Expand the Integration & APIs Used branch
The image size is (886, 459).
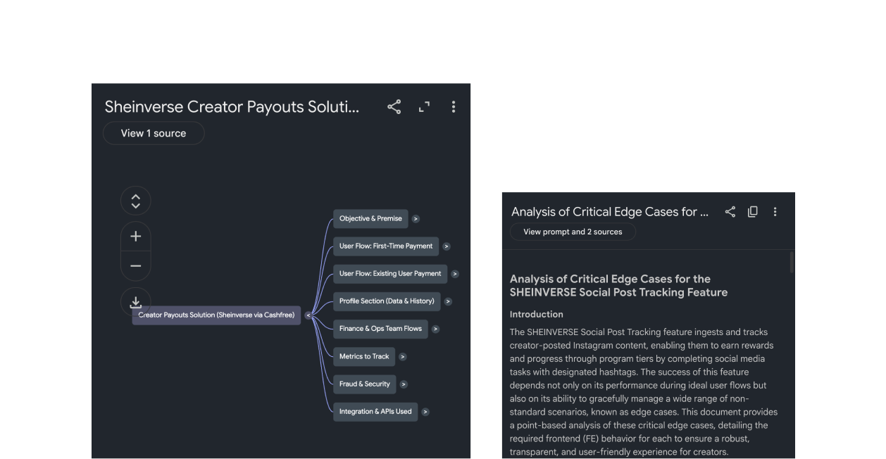(x=425, y=412)
